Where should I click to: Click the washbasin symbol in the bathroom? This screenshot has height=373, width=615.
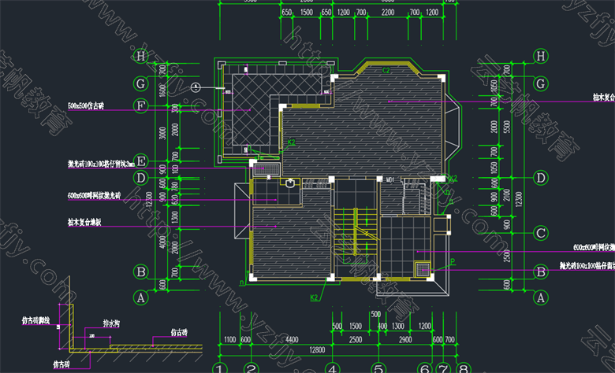[x=290, y=183]
